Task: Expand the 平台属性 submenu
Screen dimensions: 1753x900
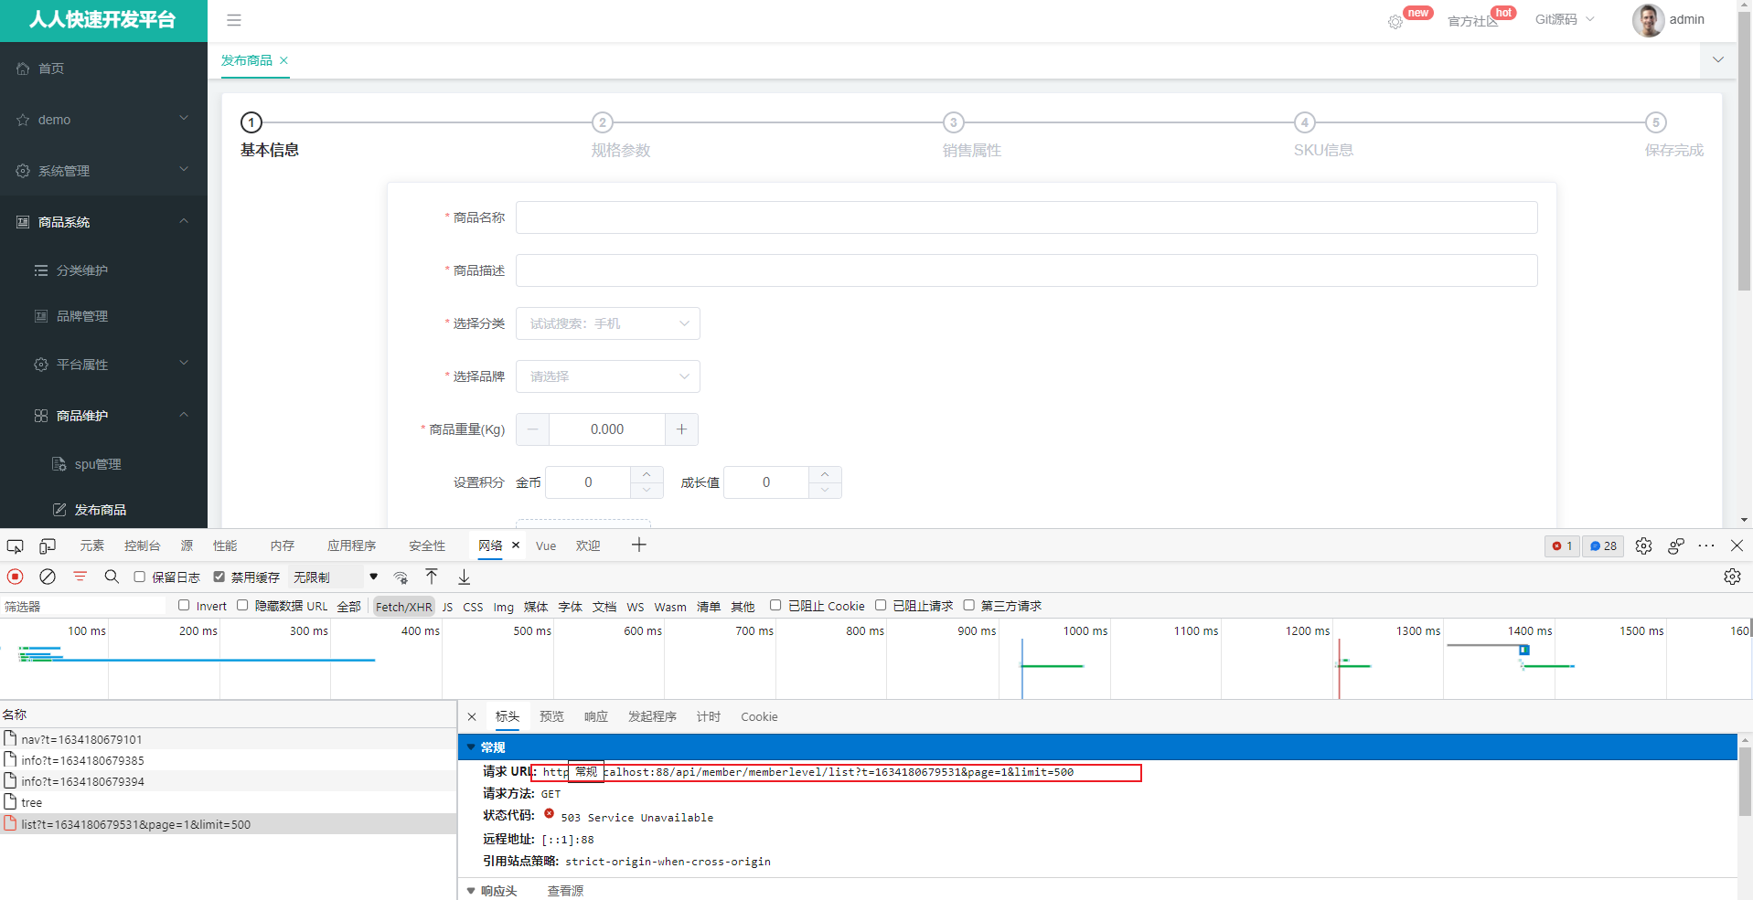Action: point(103,365)
